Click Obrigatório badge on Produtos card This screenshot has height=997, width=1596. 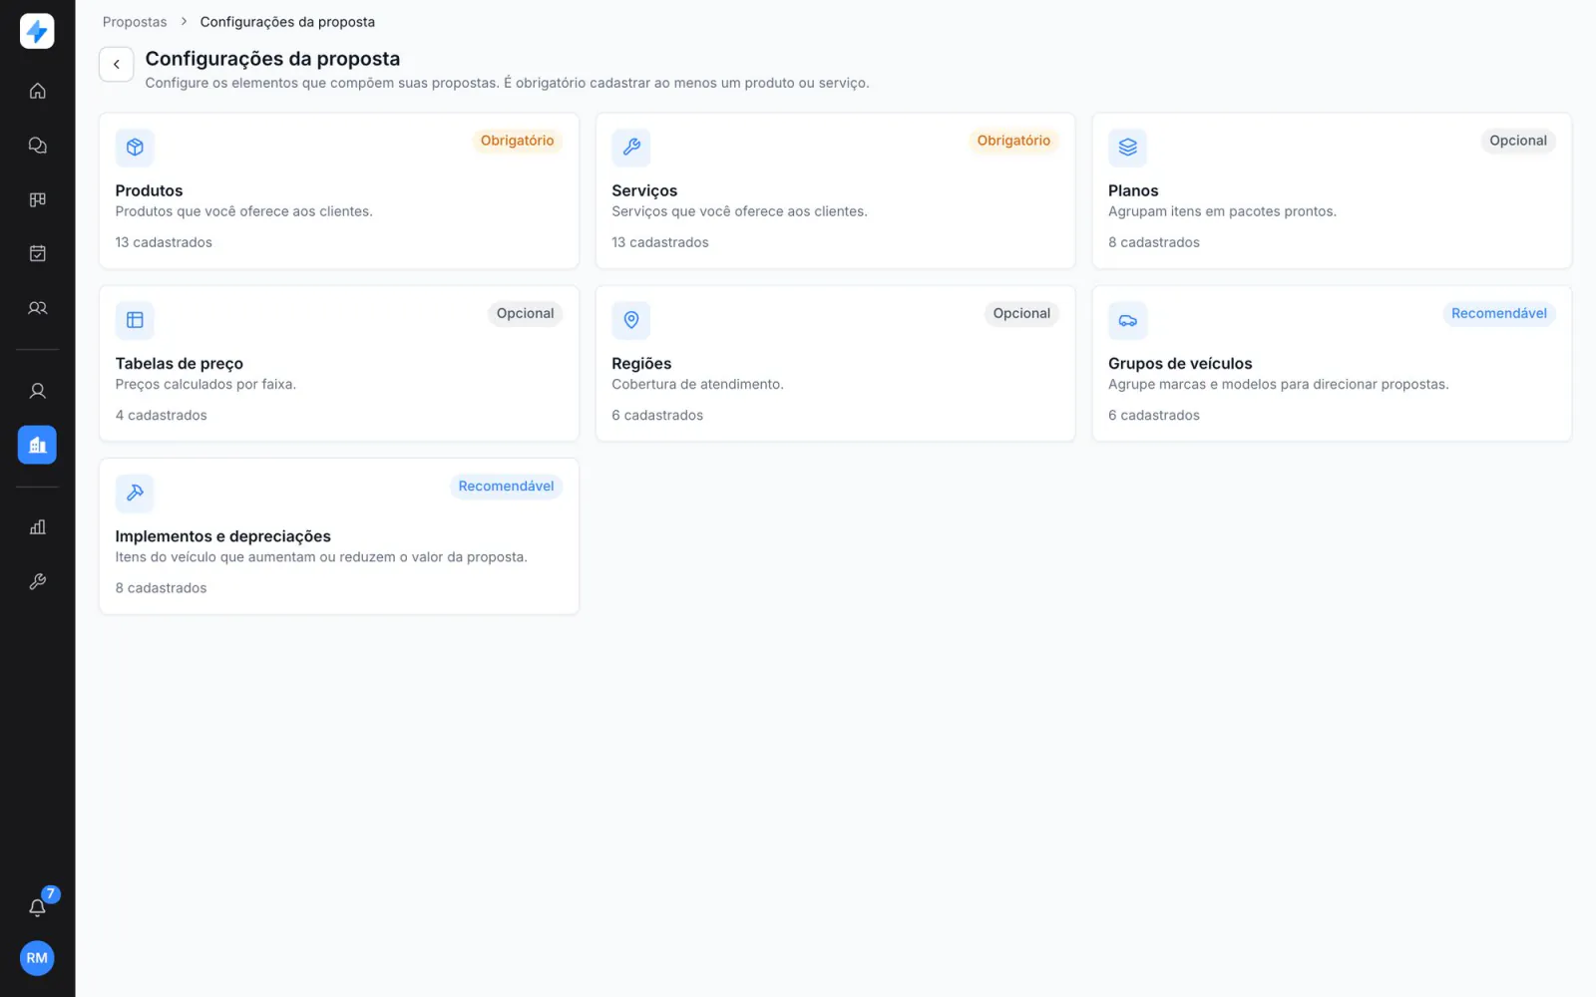click(x=517, y=141)
